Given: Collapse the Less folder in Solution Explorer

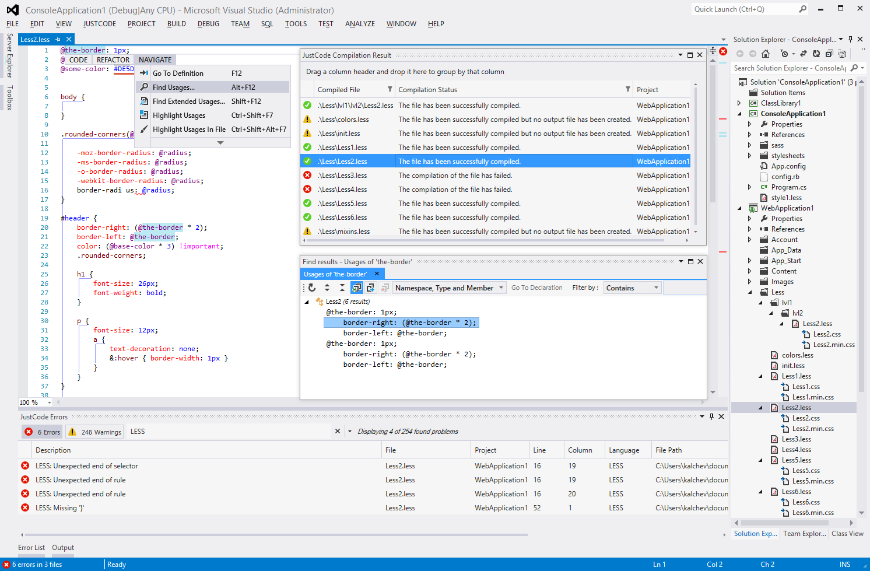Looking at the screenshot, I should pyautogui.click(x=750, y=292).
